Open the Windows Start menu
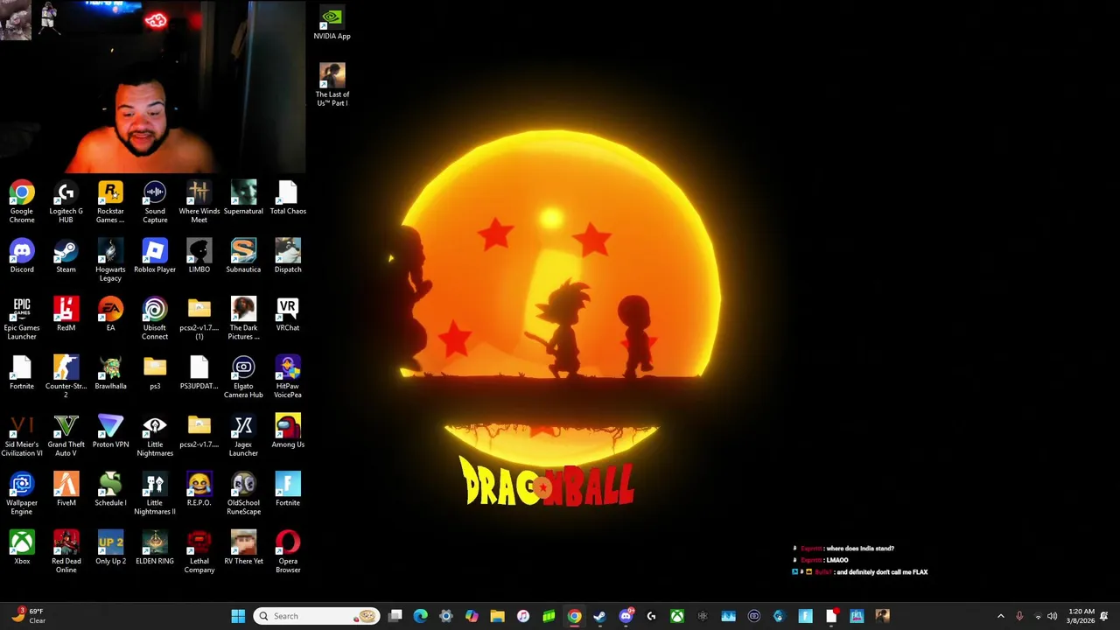 coord(238,616)
